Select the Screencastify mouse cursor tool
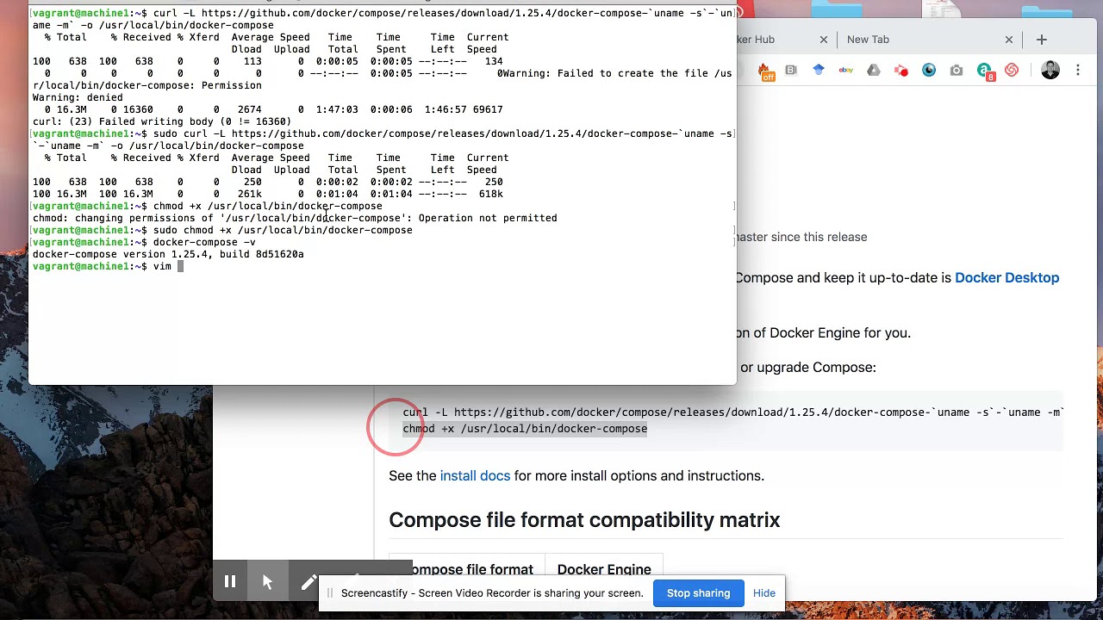1103x620 pixels. coord(267,582)
